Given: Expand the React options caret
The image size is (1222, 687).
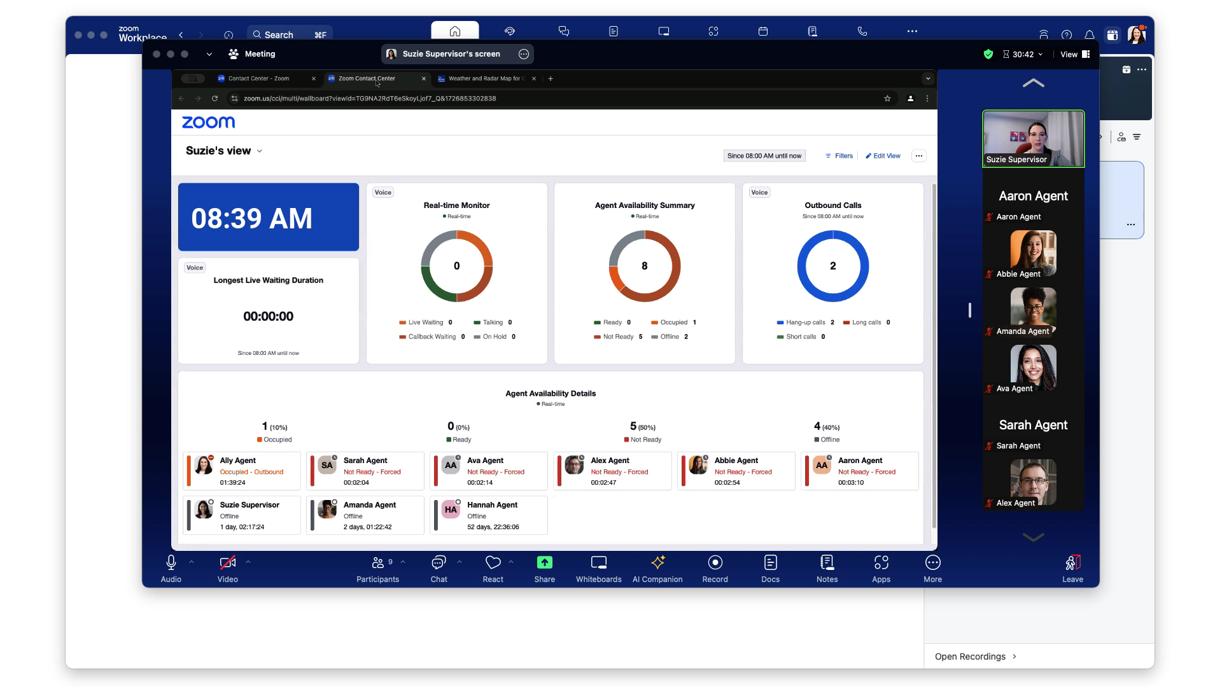Looking at the screenshot, I should [511, 562].
